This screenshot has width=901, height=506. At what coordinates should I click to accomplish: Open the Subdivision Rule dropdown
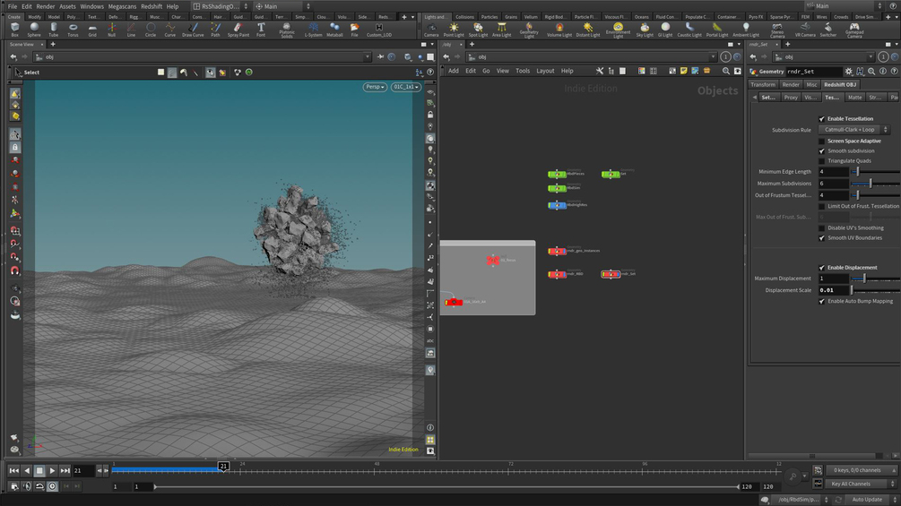point(854,130)
